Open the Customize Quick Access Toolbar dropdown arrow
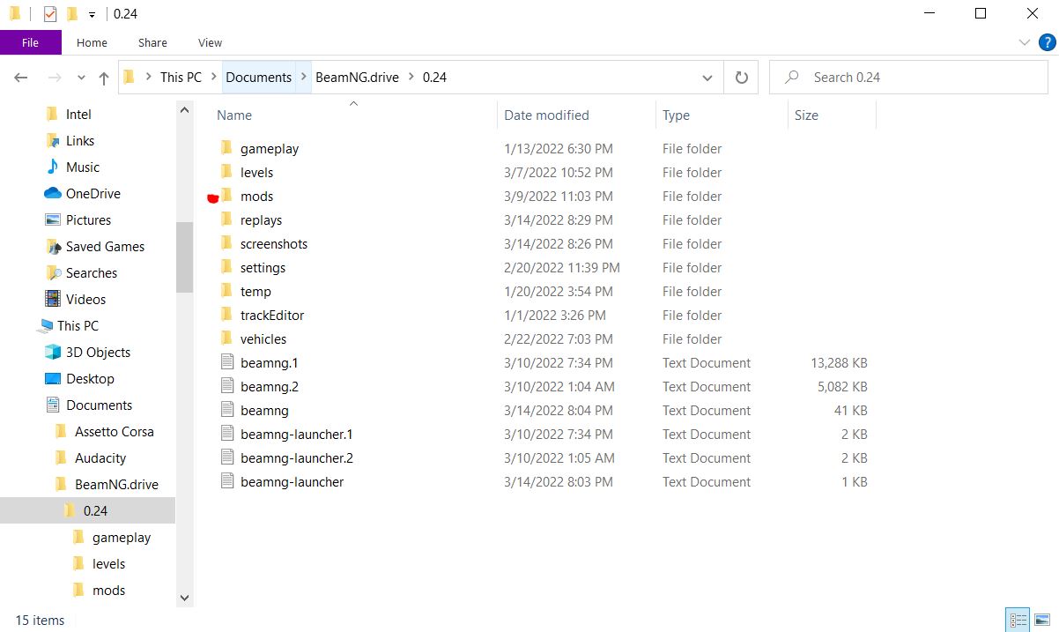Viewport: 1059px width, 632px height. [x=92, y=15]
